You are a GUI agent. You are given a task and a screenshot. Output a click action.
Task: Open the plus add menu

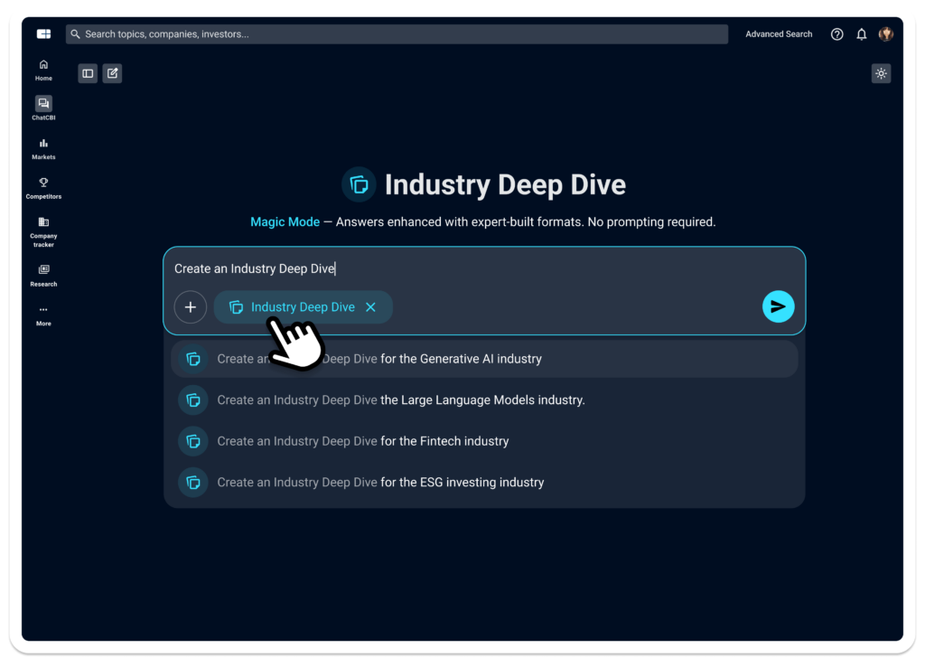click(x=191, y=307)
